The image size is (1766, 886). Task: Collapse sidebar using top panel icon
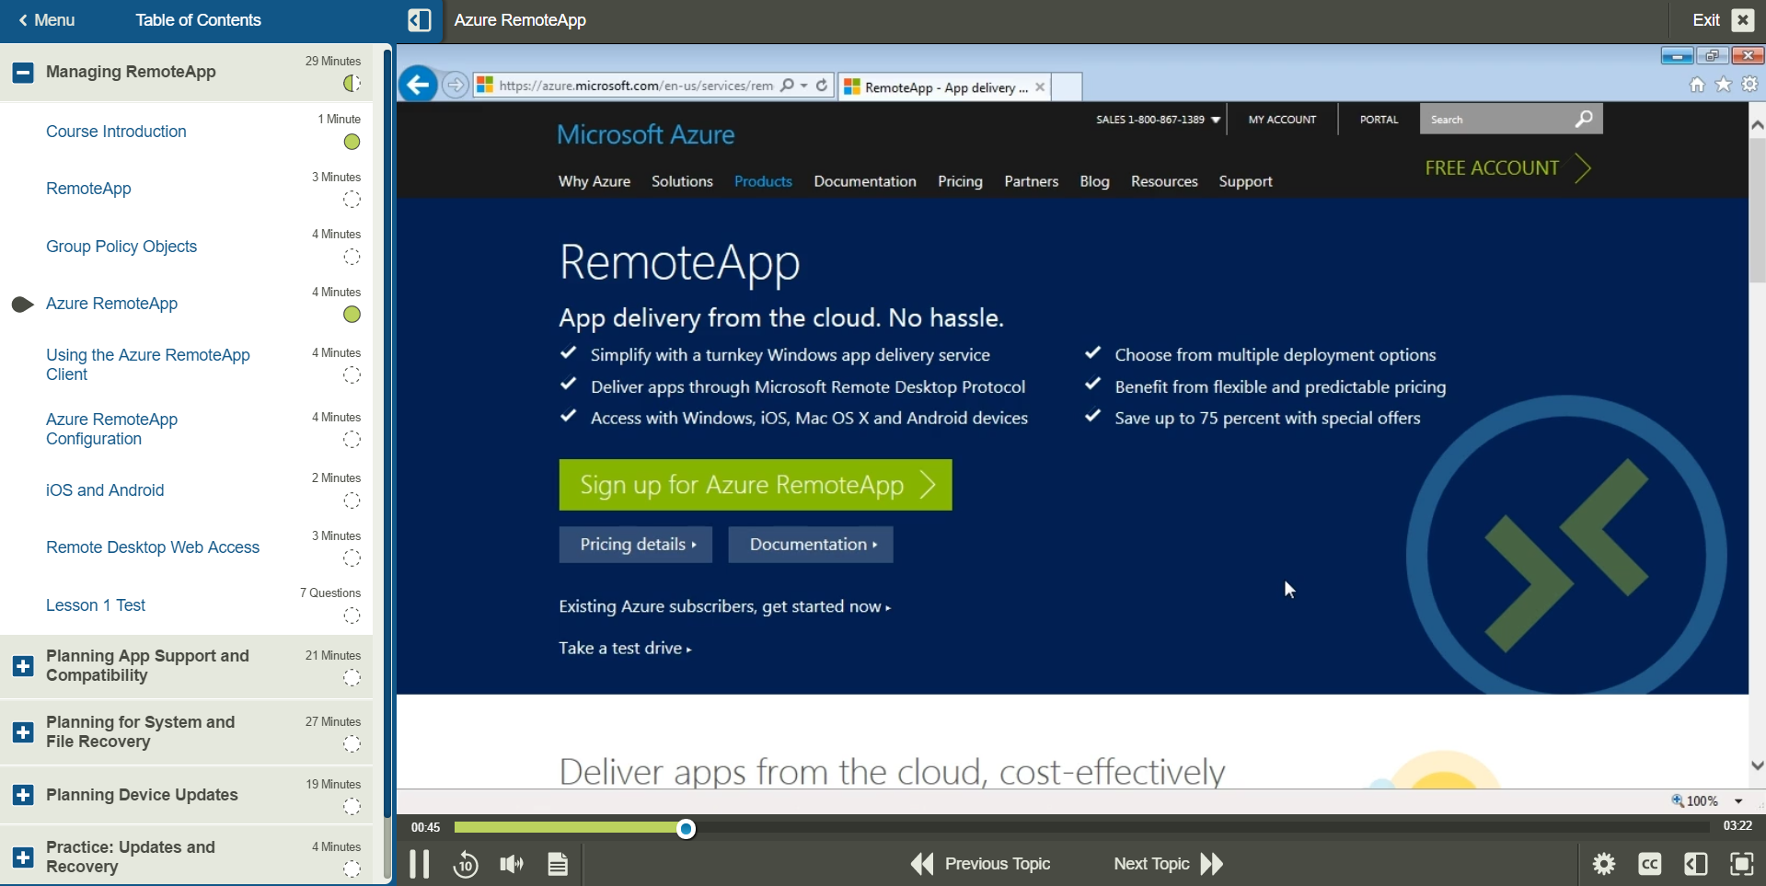coord(419,20)
